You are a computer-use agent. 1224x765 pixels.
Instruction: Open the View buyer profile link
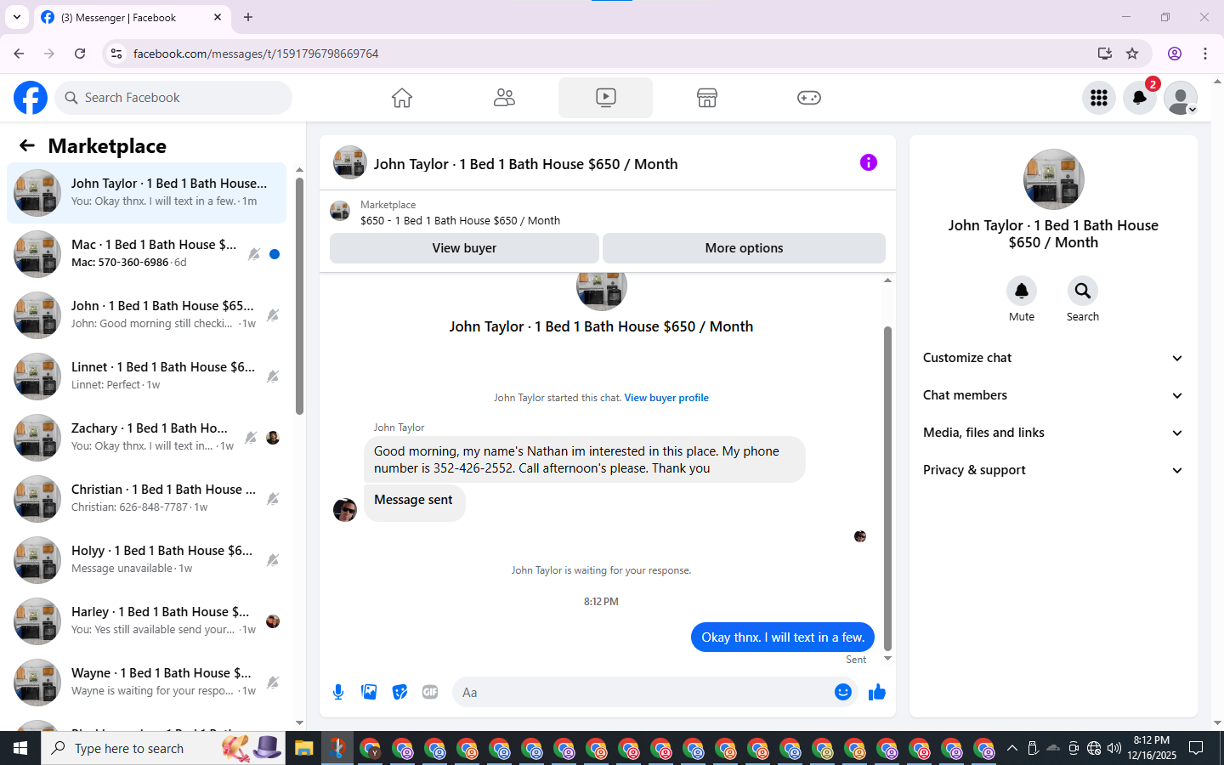click(666, 398)
